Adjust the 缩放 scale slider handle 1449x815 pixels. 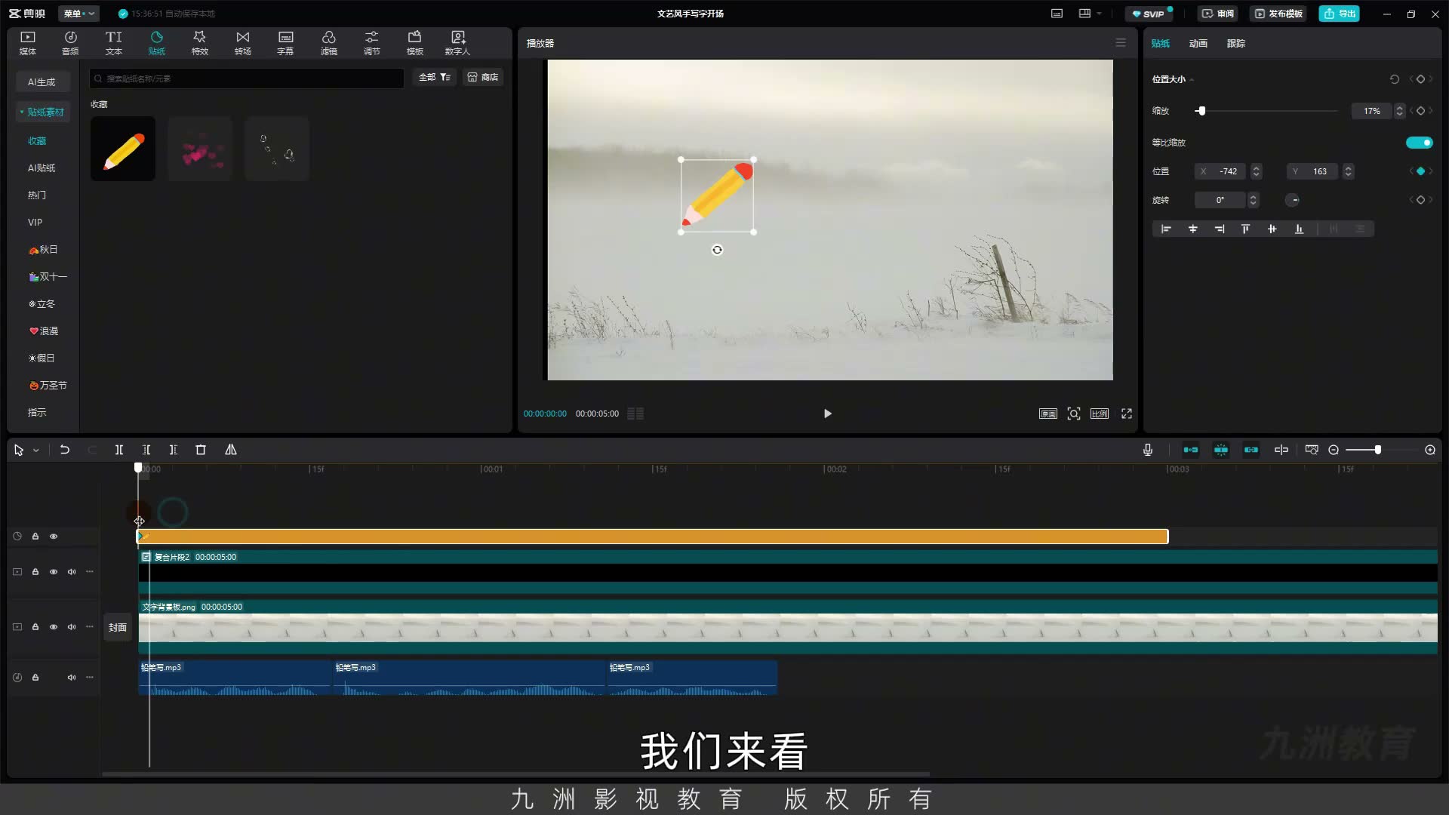point(1201,111)
